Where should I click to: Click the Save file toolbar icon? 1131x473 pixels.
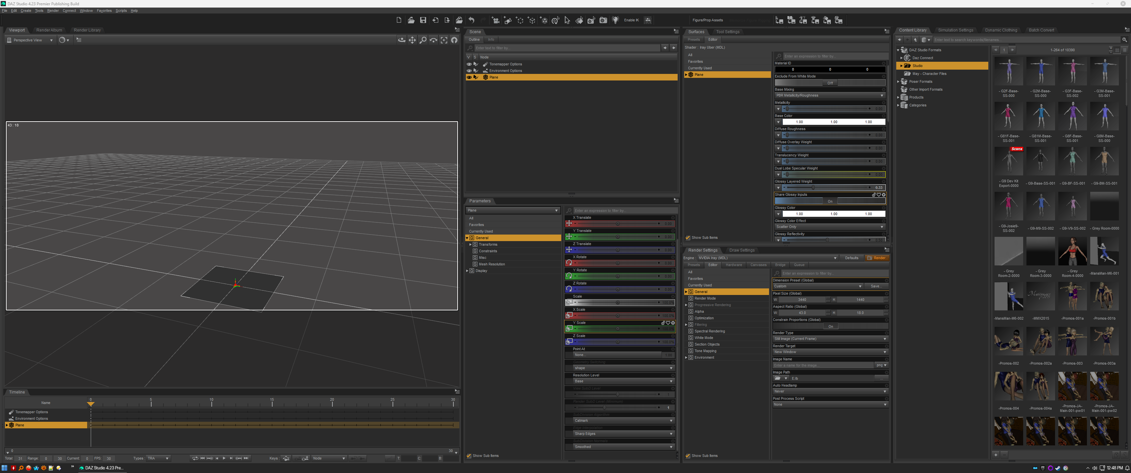[423, 20]
